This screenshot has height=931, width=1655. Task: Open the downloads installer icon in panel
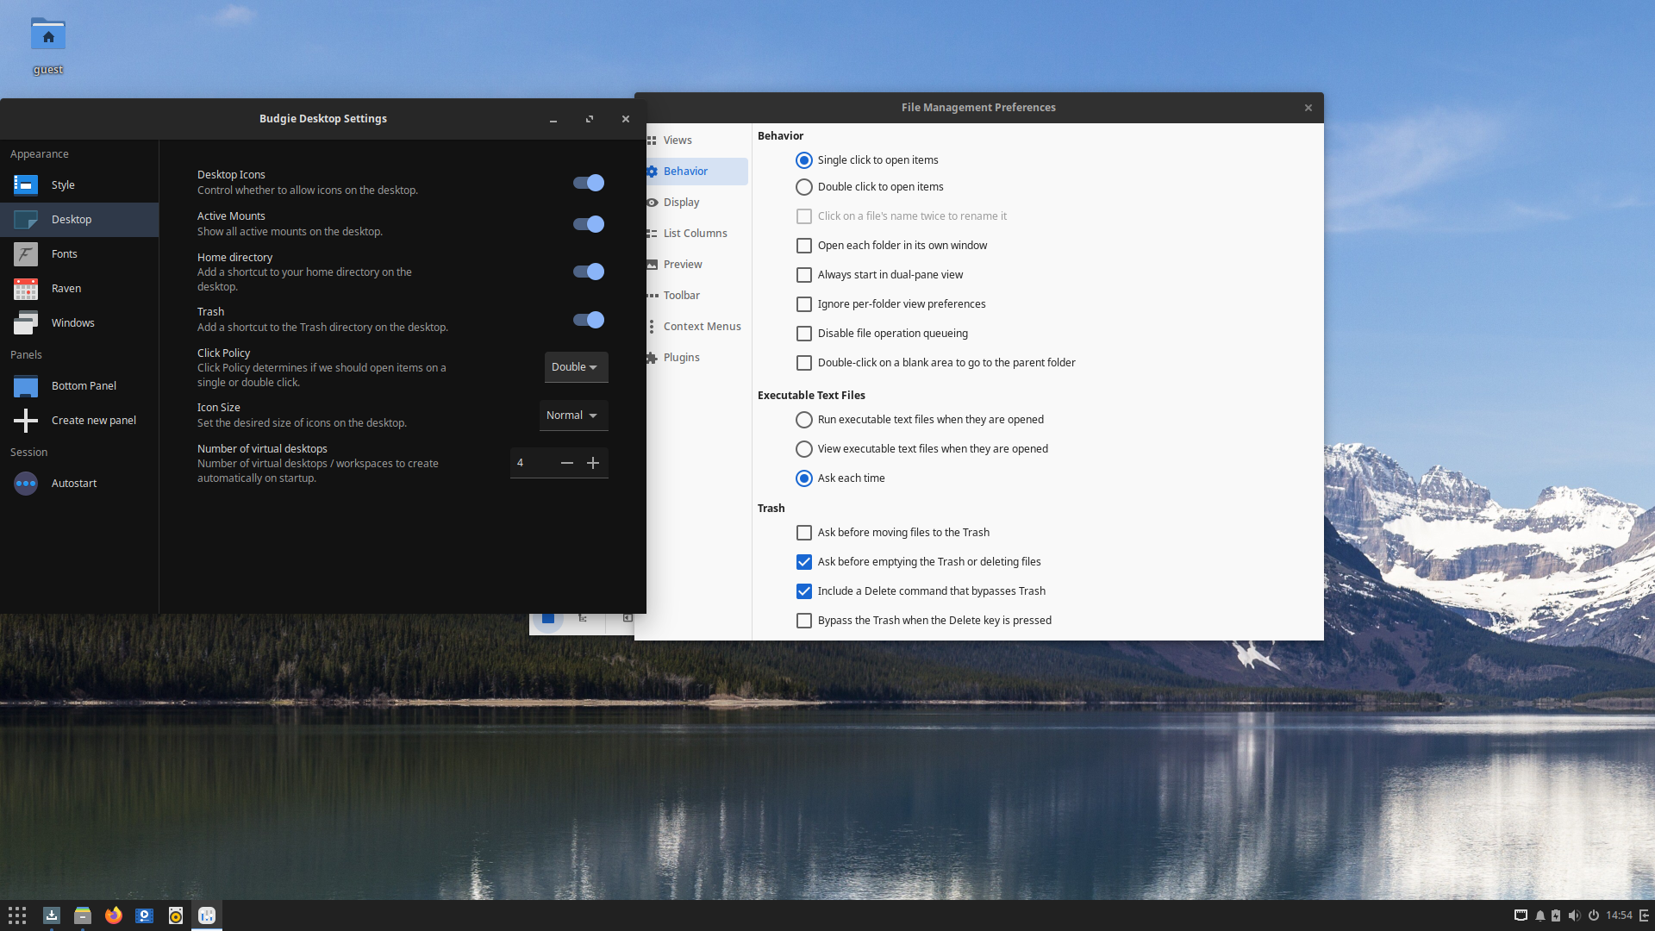[x=52, y=915]
